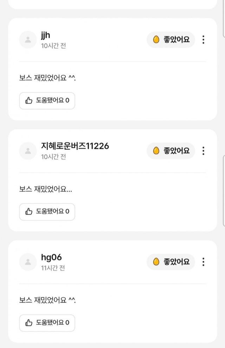Open the hg06 username link
The image size is (225, 348).
pyautogui.click(x=51, y=257)
